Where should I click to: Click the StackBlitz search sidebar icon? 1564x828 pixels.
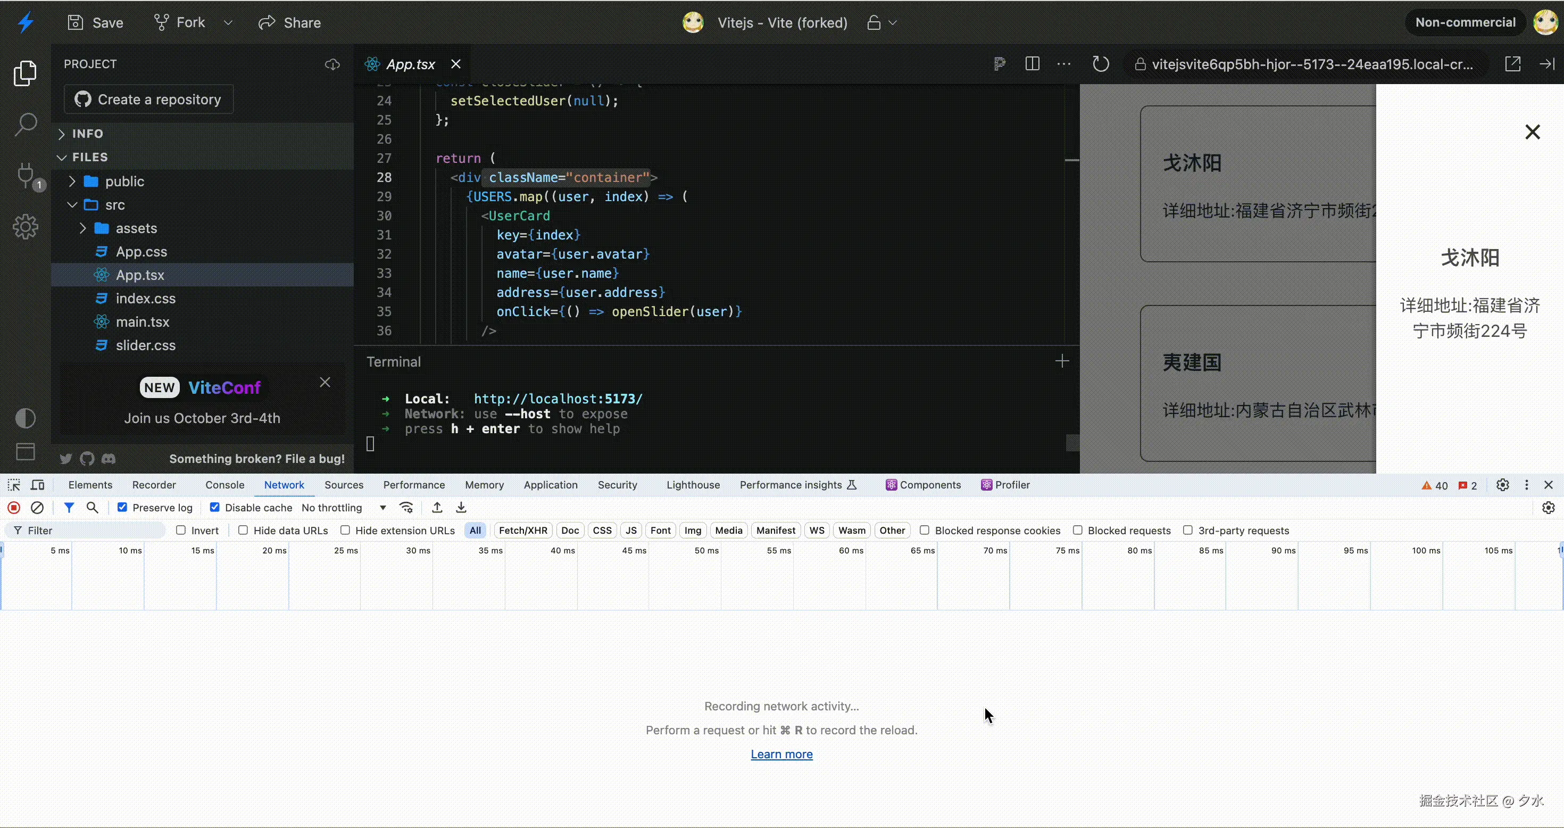(25, 125)
